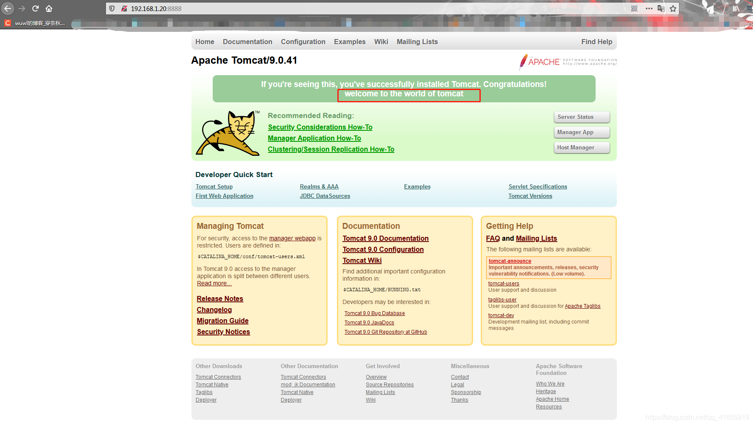
Task: Open the Mailing Lists nav item
Action: click(417, 42)
